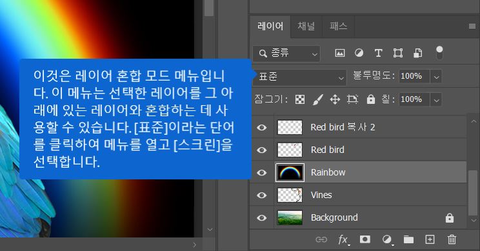Switch to the 패스 tab
Screen dimensions: 480x251
pos(338,26)
